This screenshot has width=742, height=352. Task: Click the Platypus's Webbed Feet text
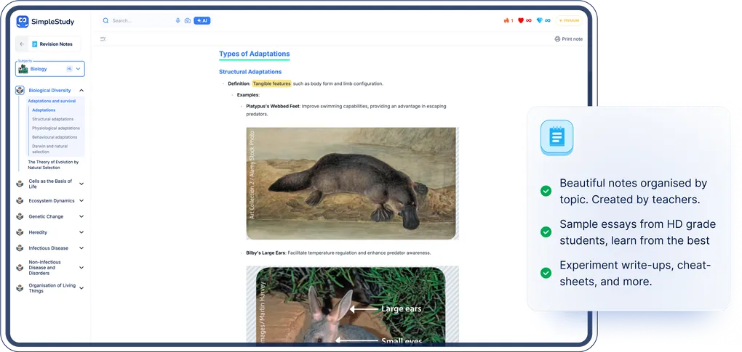click(x=273, y=106)
